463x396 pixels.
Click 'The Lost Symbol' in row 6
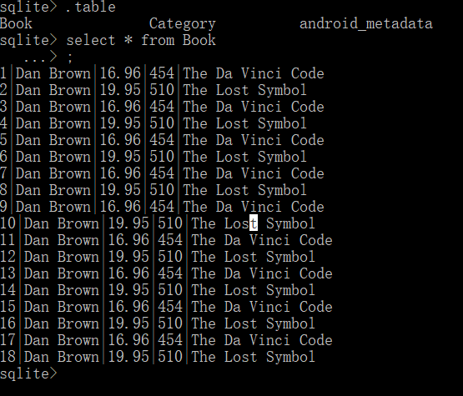coord(244,157)
